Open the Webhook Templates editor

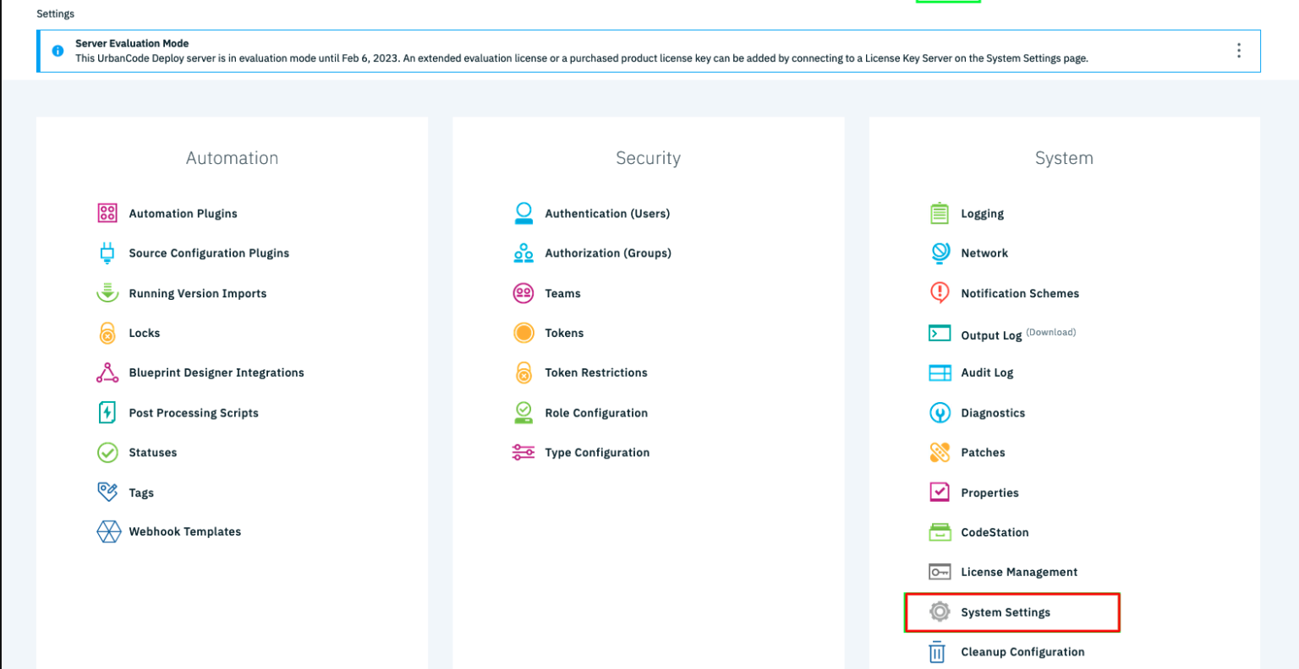pos(185,531)
